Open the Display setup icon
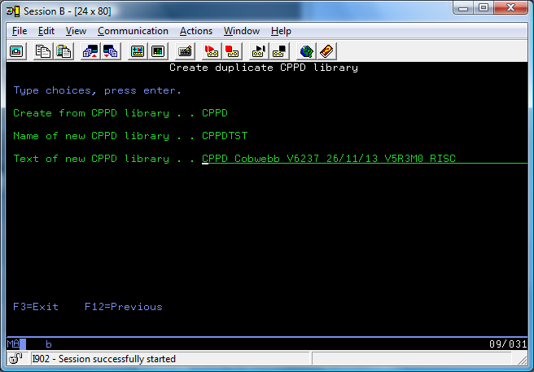Image resolution: width=534 pixels, height=372 pixels. pyautogui.click(x=138, y=51)
